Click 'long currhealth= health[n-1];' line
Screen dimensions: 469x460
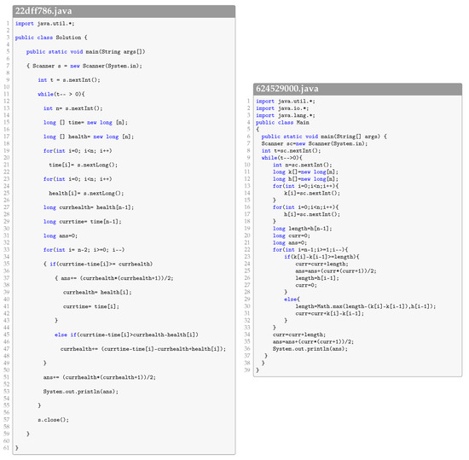click(x=89, y=207)
